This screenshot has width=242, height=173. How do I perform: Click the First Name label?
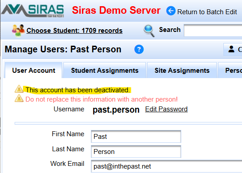point(68,134)
